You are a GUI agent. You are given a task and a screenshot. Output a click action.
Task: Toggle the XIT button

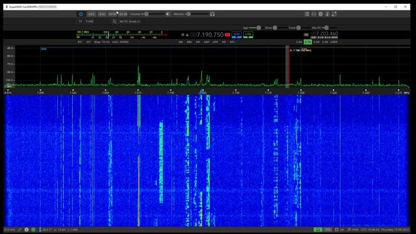tap(88, 42)
